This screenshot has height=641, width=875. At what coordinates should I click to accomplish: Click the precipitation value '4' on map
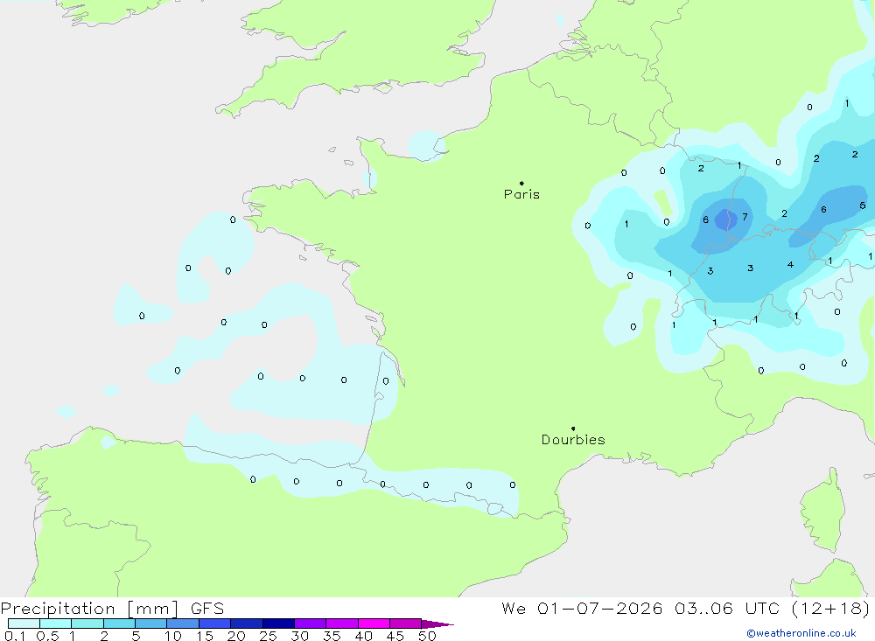pos(790,264)
